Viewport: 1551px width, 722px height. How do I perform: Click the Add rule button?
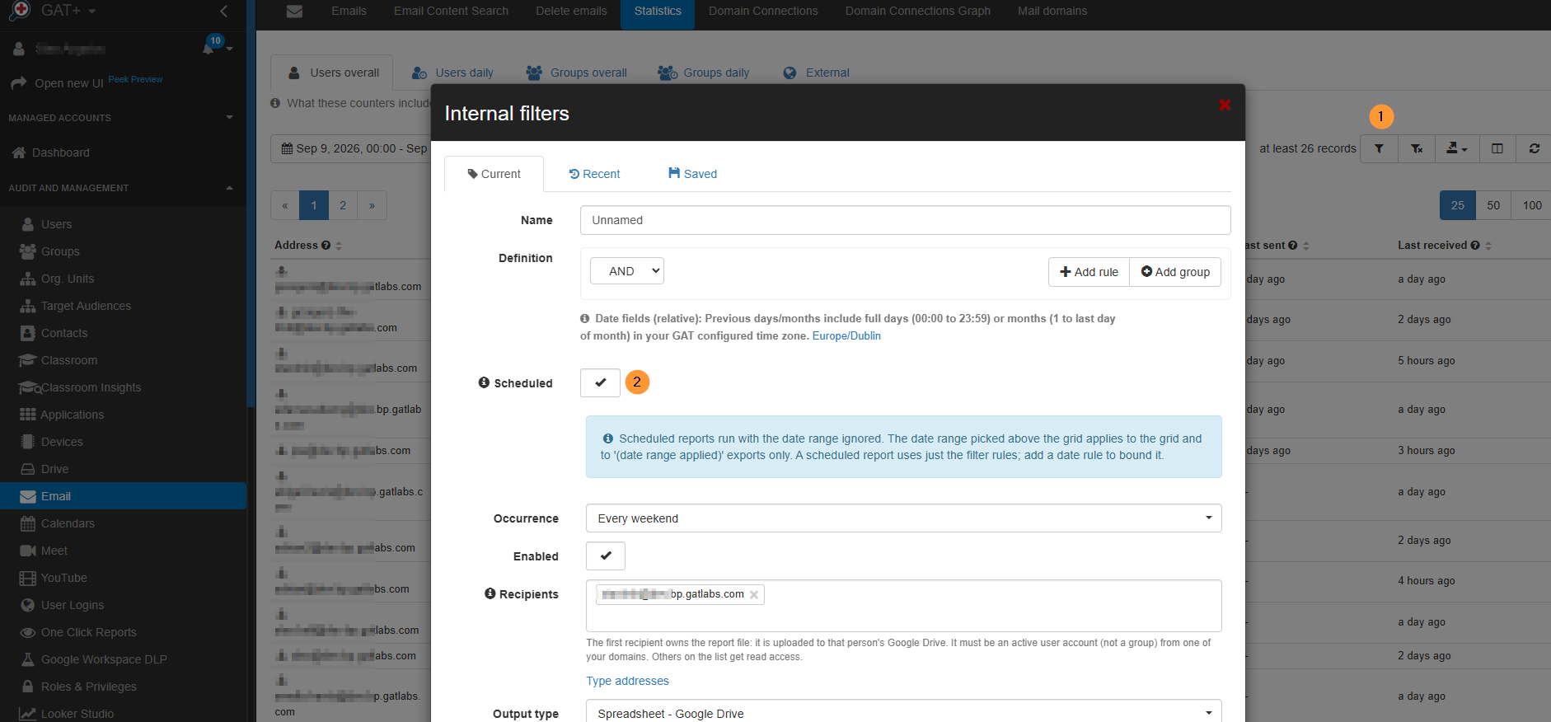1089,272
